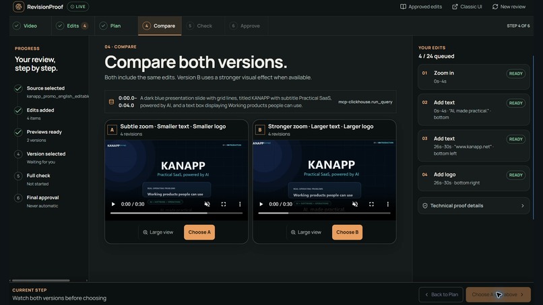Click the Version selected step 4 icon

click(18, 154)
